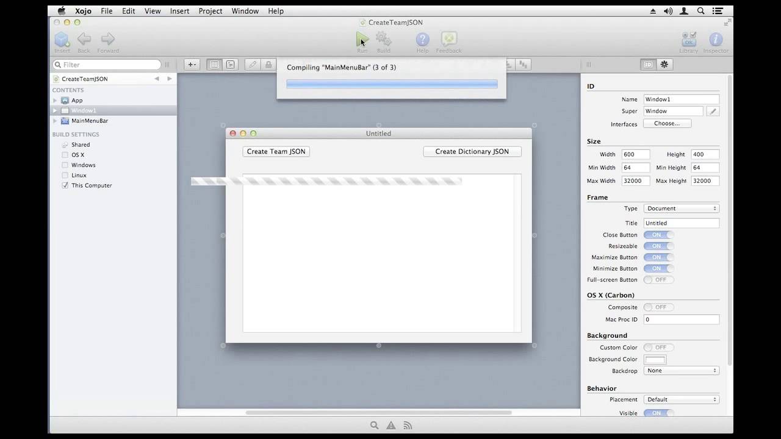Open the View menu
This screenshot has height=439, width=781.
pyautogui.click(x=153, y=11)
